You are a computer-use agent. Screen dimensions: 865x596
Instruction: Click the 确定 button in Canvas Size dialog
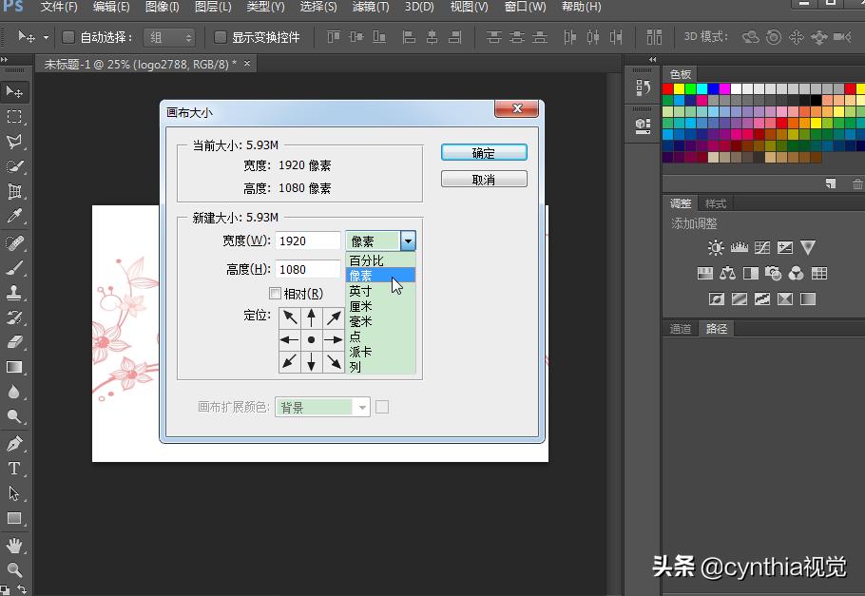click(484, 152)
